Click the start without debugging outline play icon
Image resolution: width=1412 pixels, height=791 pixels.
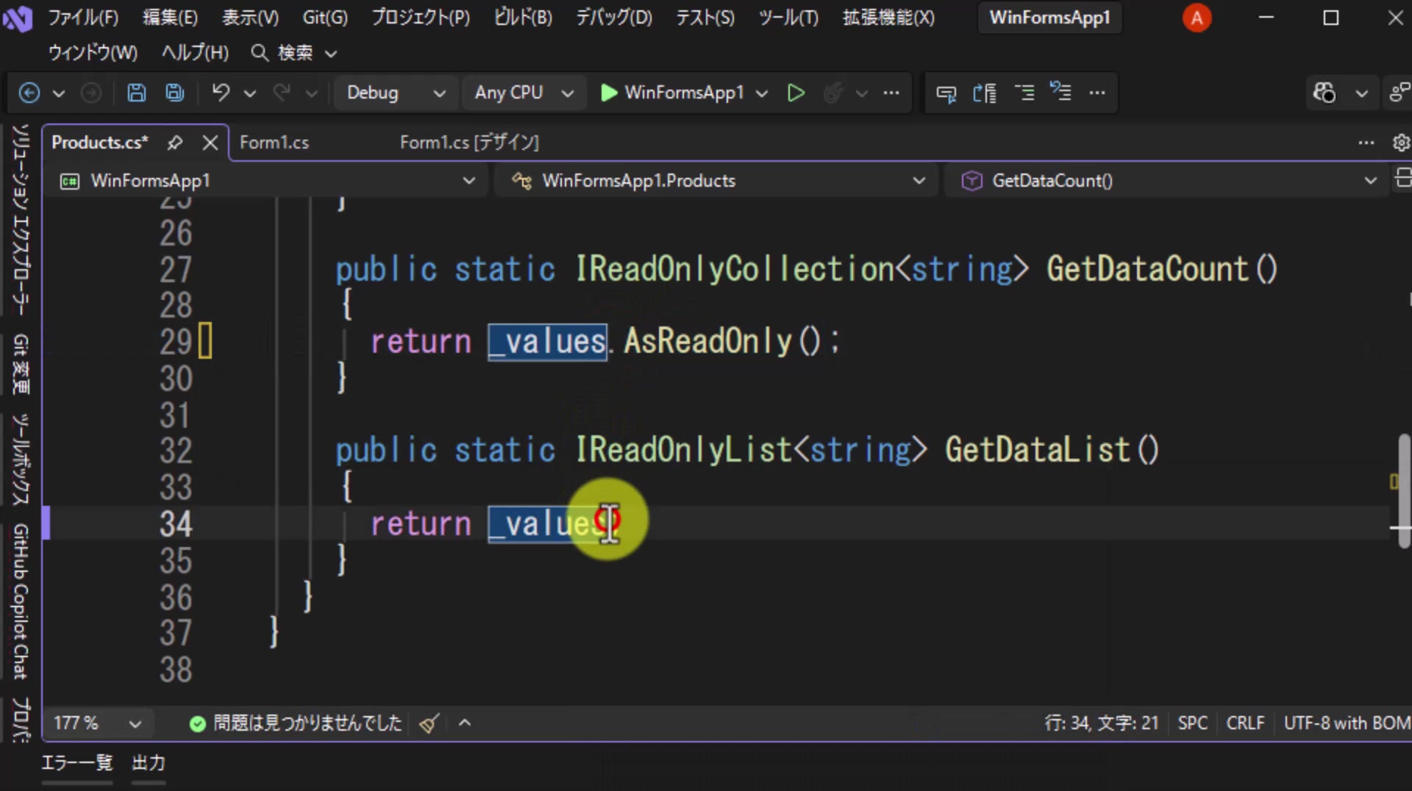796,93
